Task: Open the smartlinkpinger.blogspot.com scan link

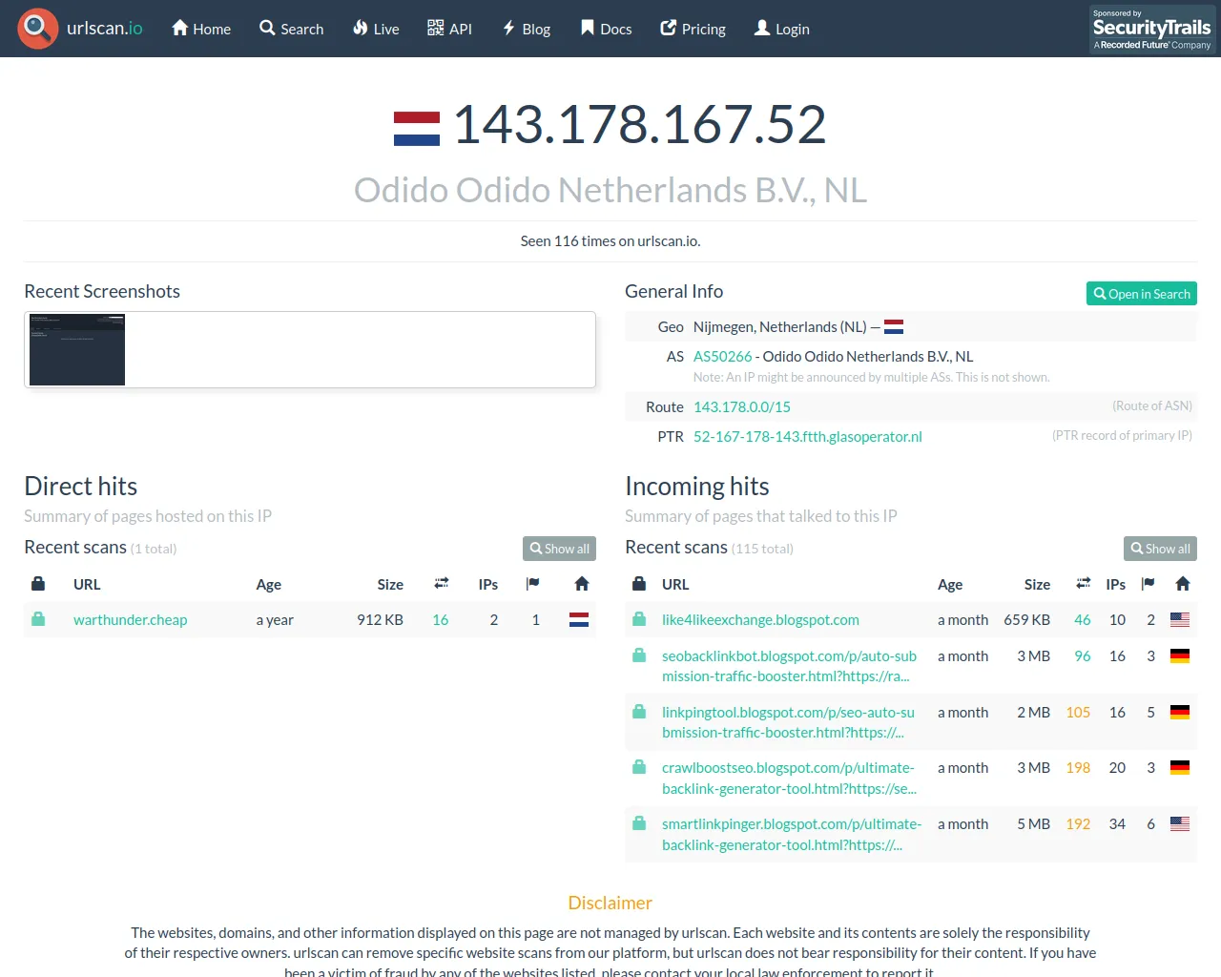Action: tap(792, 834)
